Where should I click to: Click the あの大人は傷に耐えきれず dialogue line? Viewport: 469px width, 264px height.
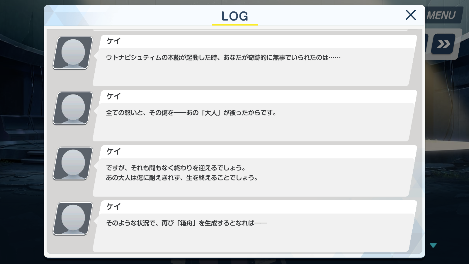(x=182, y=178)
